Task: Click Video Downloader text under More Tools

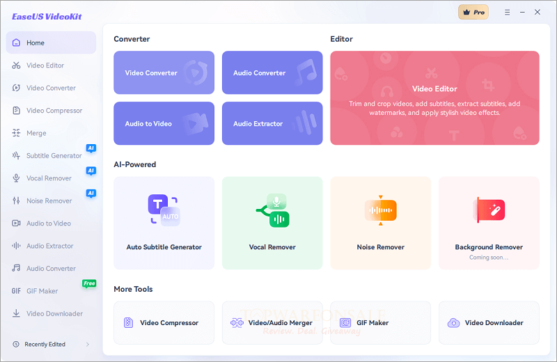Action: click(x=494, y=323)
